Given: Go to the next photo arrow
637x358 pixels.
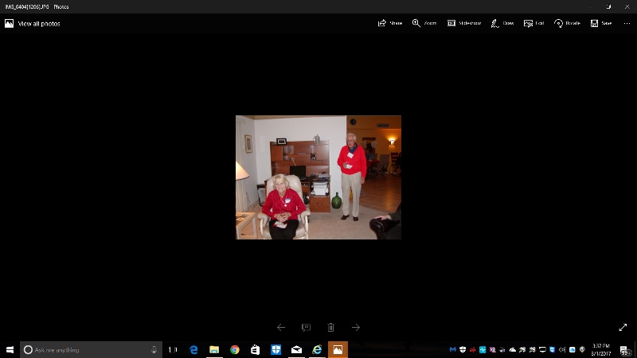Looking at the screenshot, I should tap(356, 327).
